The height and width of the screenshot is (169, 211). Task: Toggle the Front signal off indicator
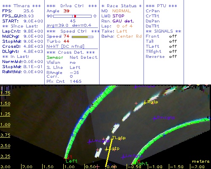click(x=173, y=36)
